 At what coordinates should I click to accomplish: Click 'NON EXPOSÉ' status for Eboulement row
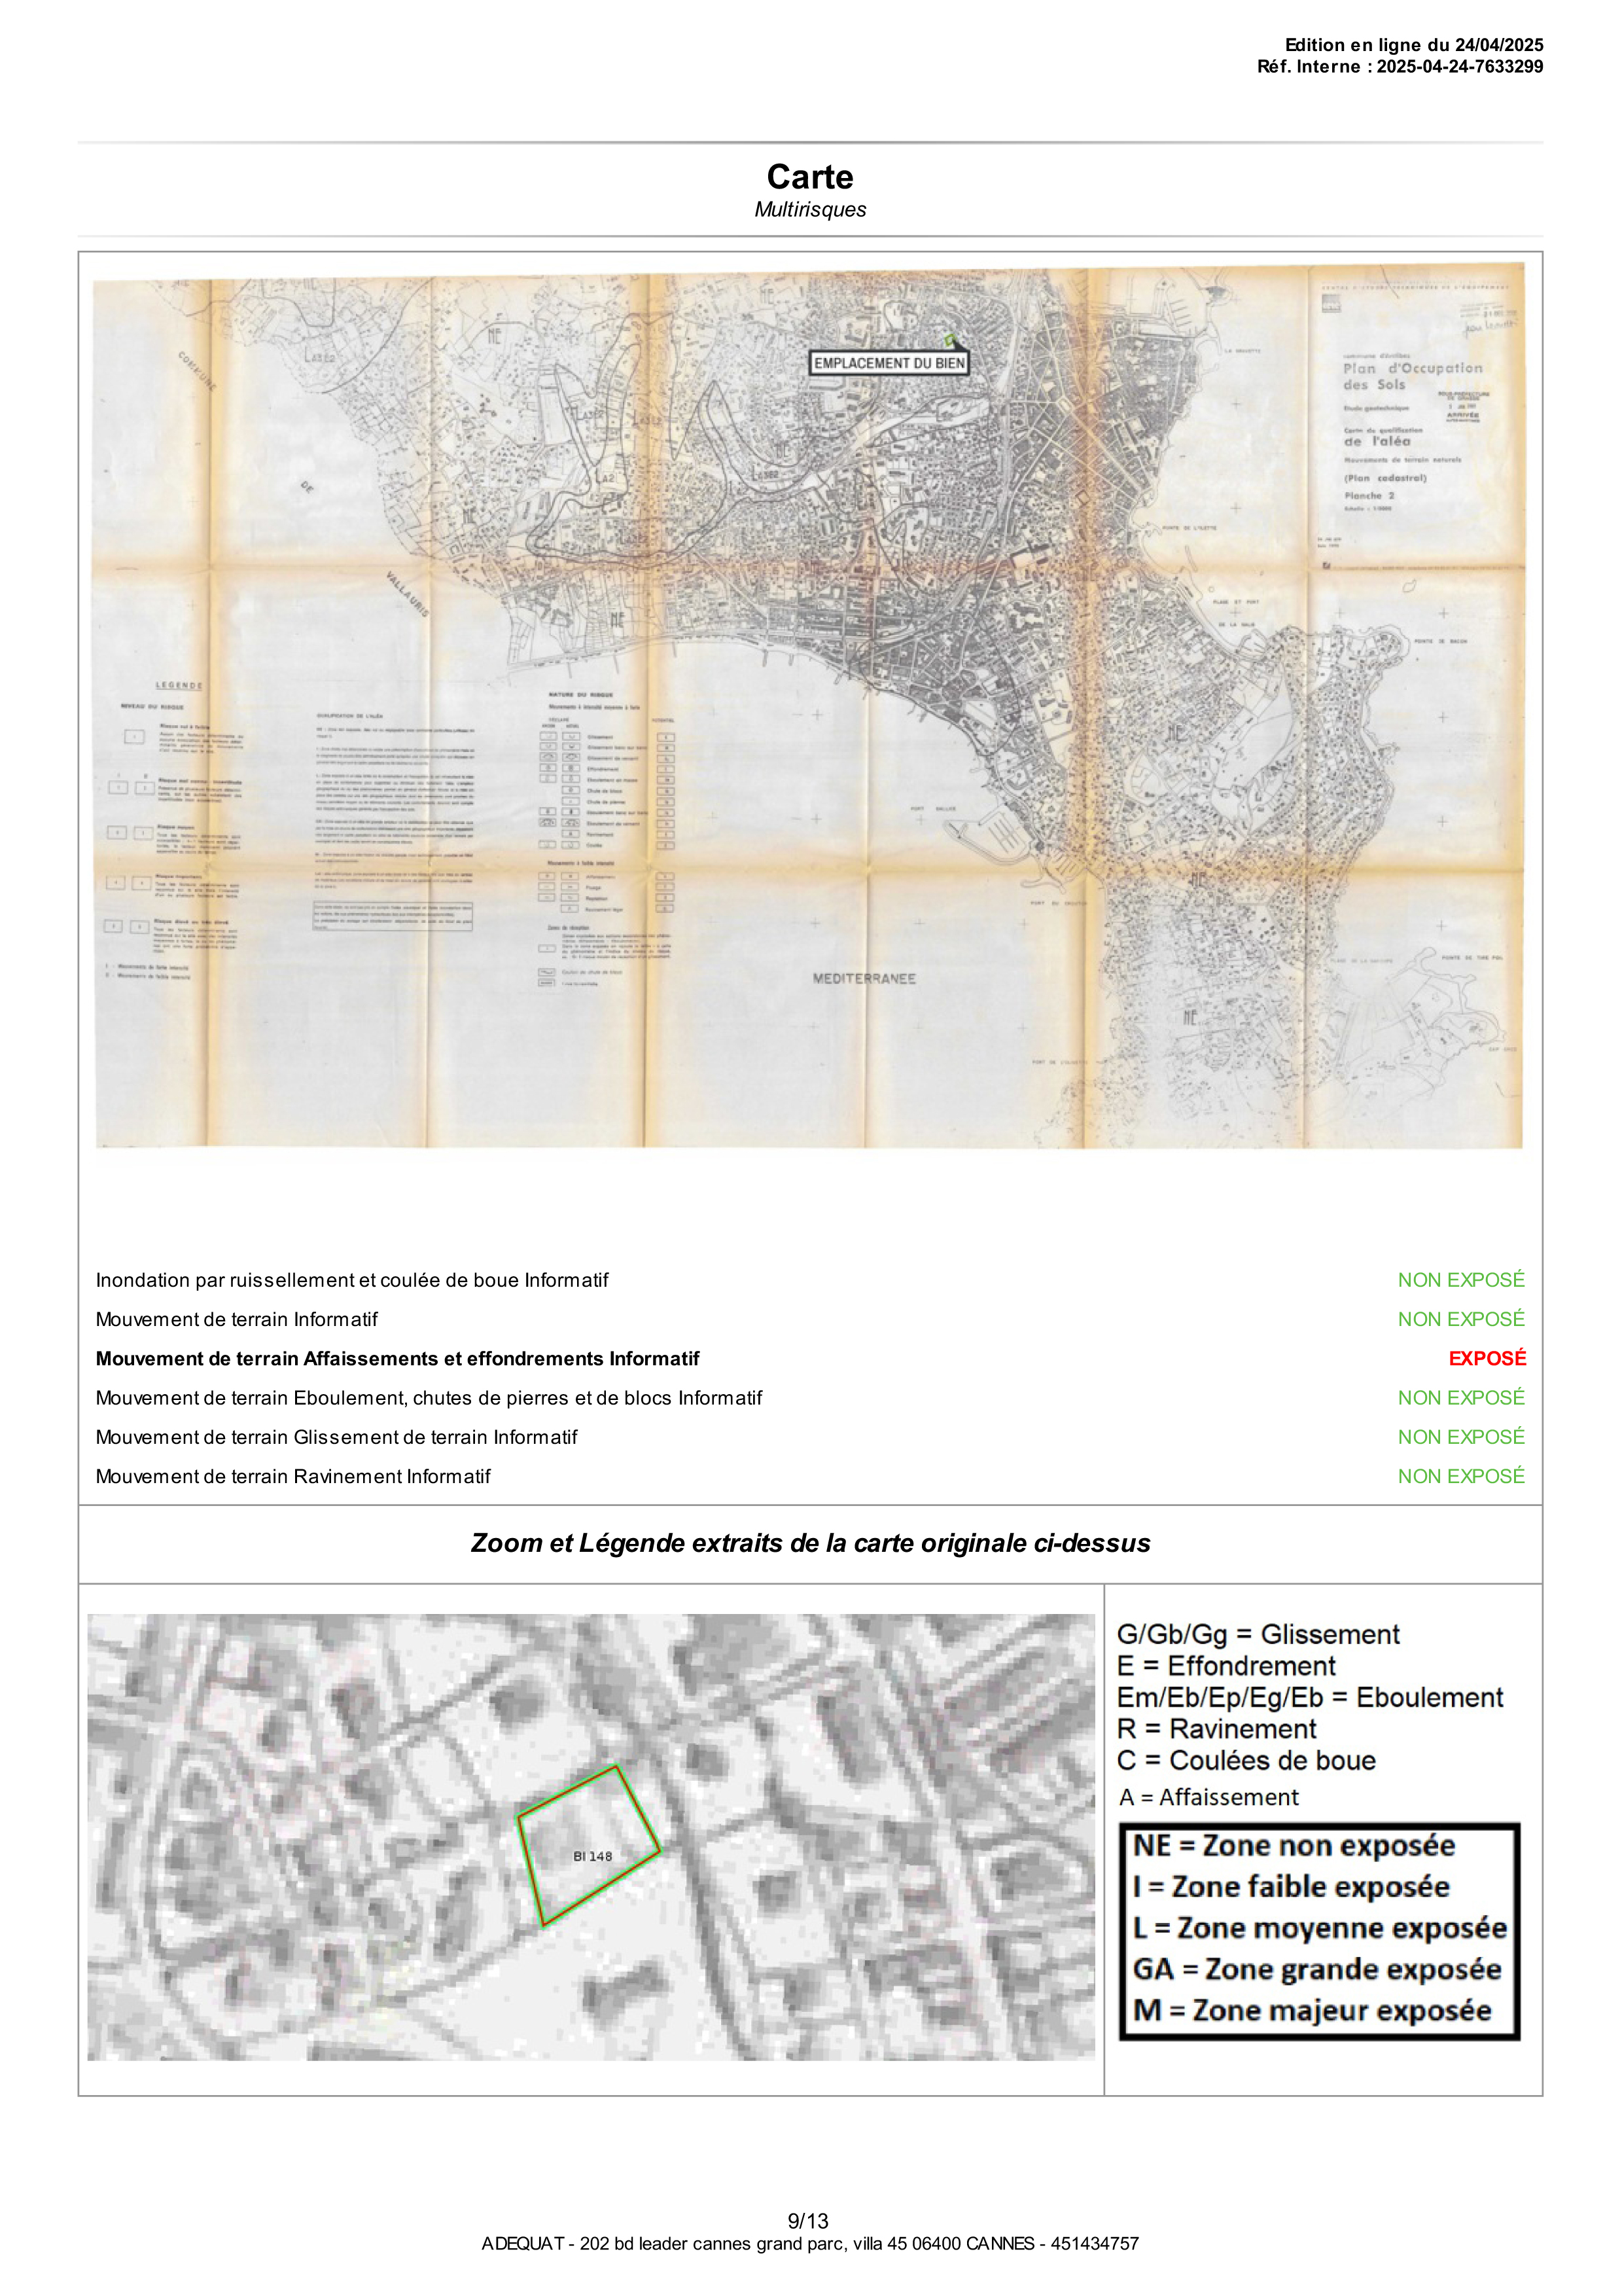[1461, 1398]
